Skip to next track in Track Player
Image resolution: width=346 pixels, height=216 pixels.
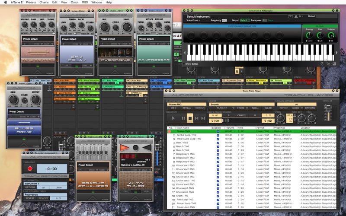tap(203, 118)
